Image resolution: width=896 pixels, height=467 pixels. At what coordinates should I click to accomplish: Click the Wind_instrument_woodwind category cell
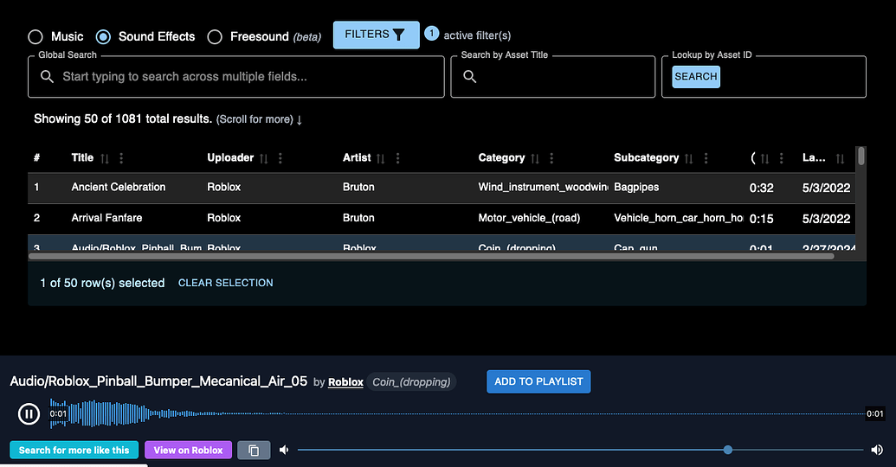coord(543,188)
